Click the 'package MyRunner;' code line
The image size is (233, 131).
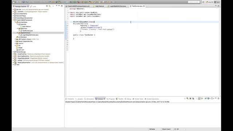point(77,9)
